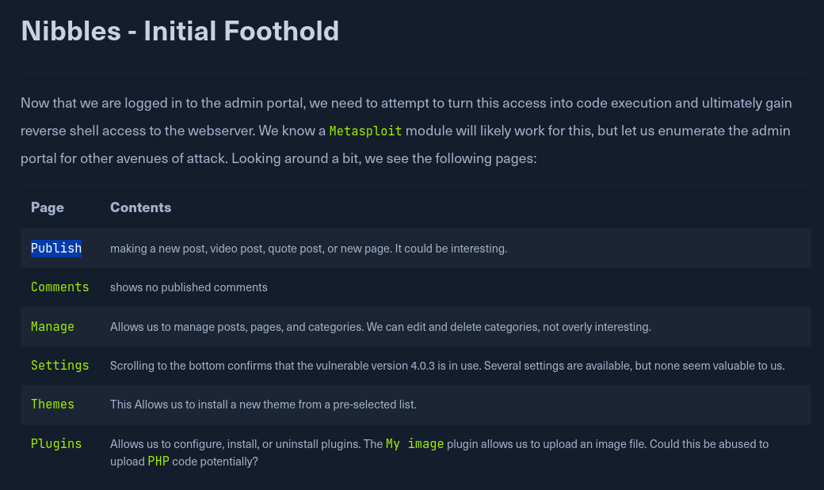Click the green Metasploit code term
Screen dimensions: 824x490
click(365, 131)
